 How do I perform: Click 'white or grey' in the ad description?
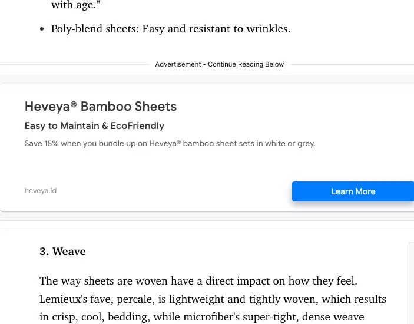290,143
